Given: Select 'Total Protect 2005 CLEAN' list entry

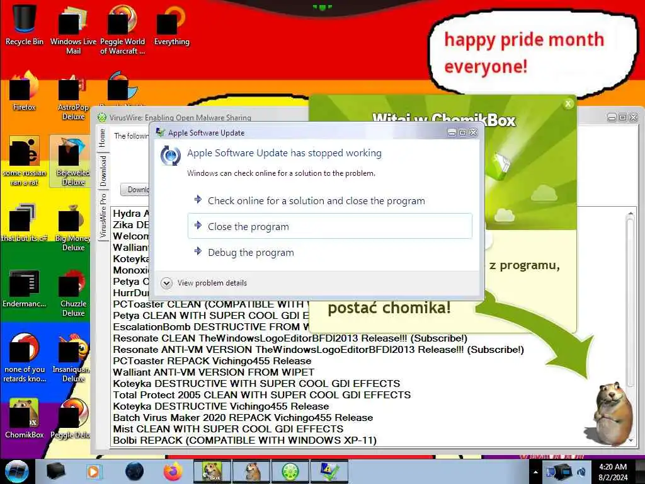Looking at the screenshot, I should click(x=262, y=395).
